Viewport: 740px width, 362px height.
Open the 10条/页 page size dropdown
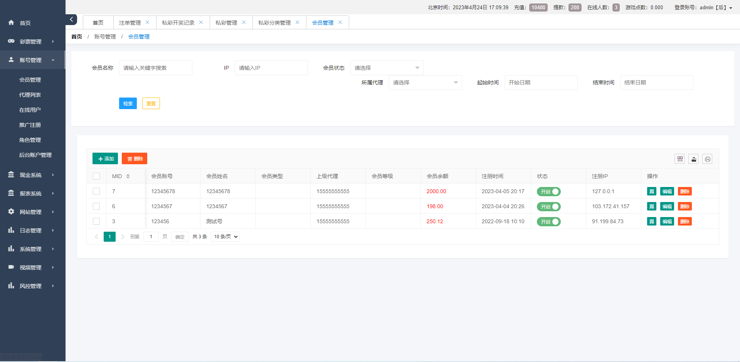click(x=225, y=236)
